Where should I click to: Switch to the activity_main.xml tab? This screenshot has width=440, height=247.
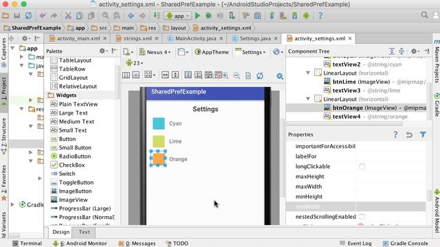pyautogui.click(x=78, y=38)
